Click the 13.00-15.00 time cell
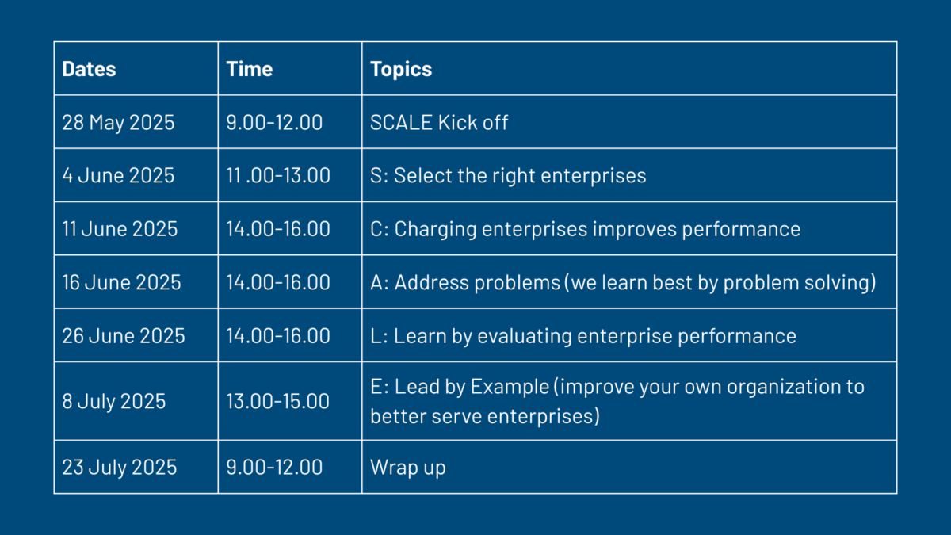 click(x=290, y=401)
